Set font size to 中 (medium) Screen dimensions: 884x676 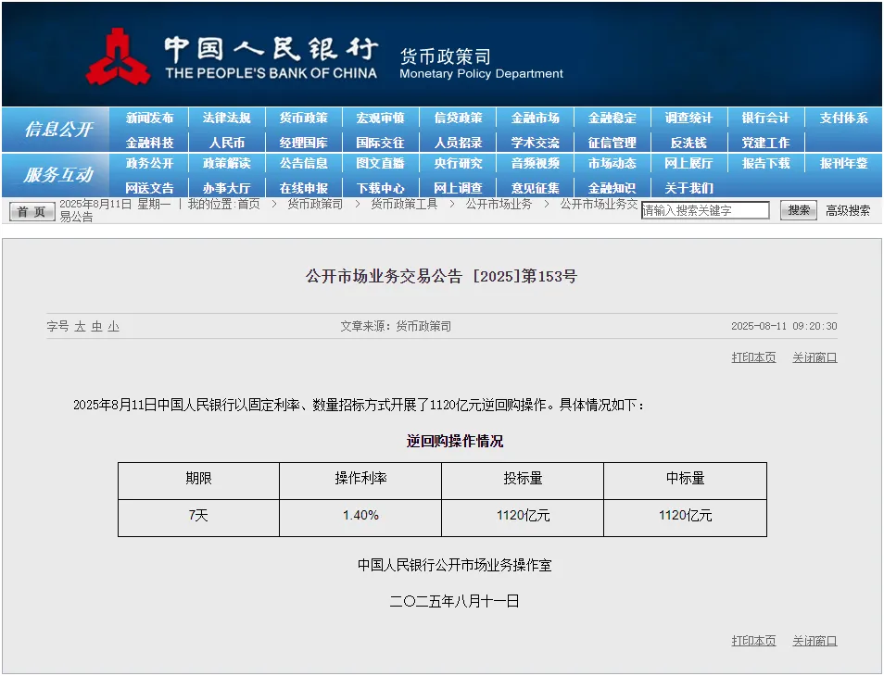(x=96, y=327)
